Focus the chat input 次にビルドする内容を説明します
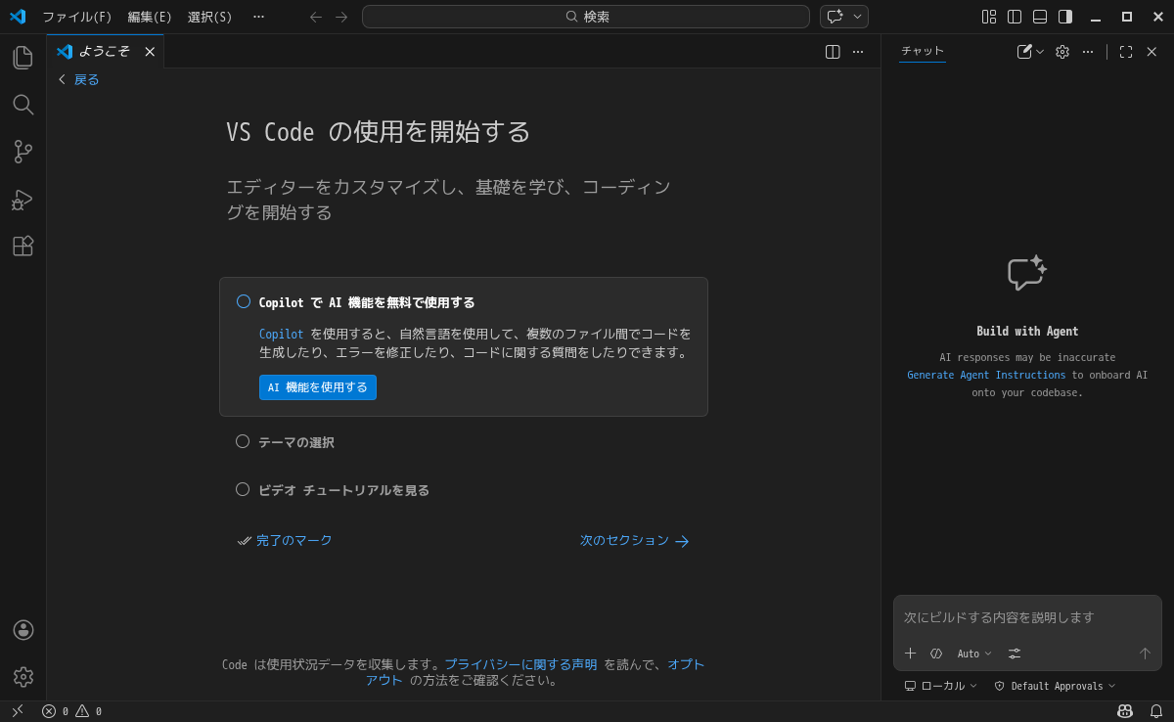The image size is (1174, 722). pos(1027,617)
